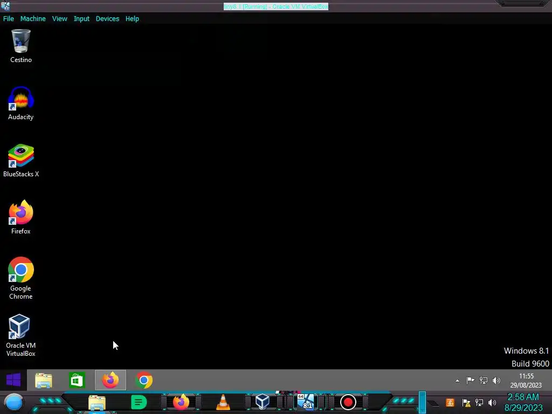Image resolution: width=552 pixels, height=414 pixels.
Task: Click Chrome in the guest taskbar
Action: 143,380
